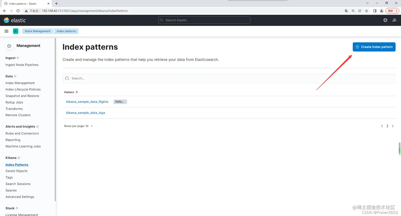Click the info icon next to Kibana

(19, 158)
